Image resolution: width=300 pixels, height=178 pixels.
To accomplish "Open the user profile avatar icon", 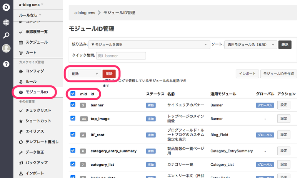I will (x=6, y=49).
